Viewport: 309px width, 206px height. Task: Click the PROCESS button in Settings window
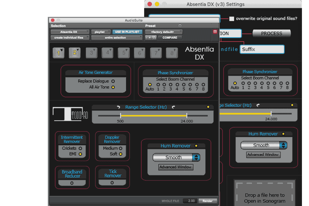click(x=271, y=33)
